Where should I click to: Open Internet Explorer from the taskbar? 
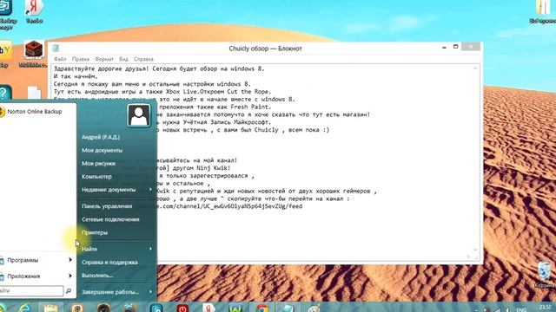25,308
